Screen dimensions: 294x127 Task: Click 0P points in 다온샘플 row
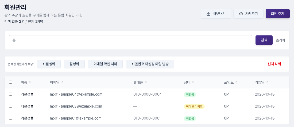tap(226, 106)
